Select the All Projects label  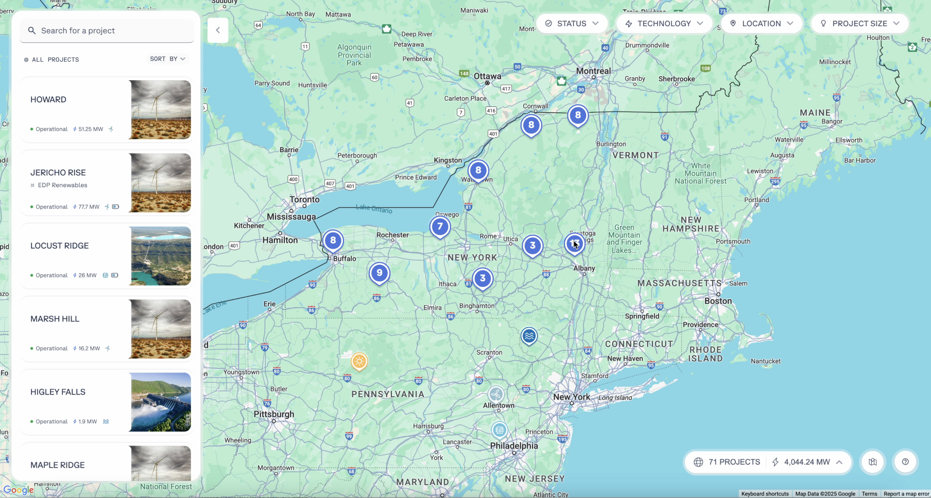pyautogui.click(x=51, y=60)
